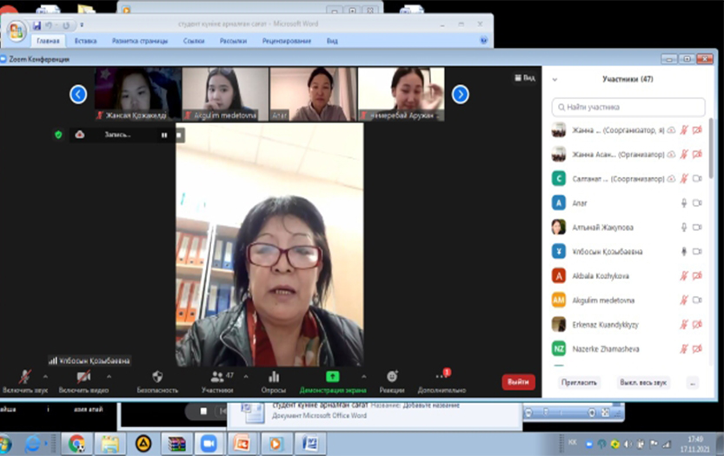Click the Пригласить invite button
Image resolution: width=724 pixels, height=456 pixels.
coord(578,382)
